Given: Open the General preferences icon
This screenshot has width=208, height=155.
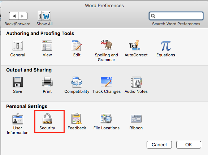Looking at the screenshot, I should 18,46.
